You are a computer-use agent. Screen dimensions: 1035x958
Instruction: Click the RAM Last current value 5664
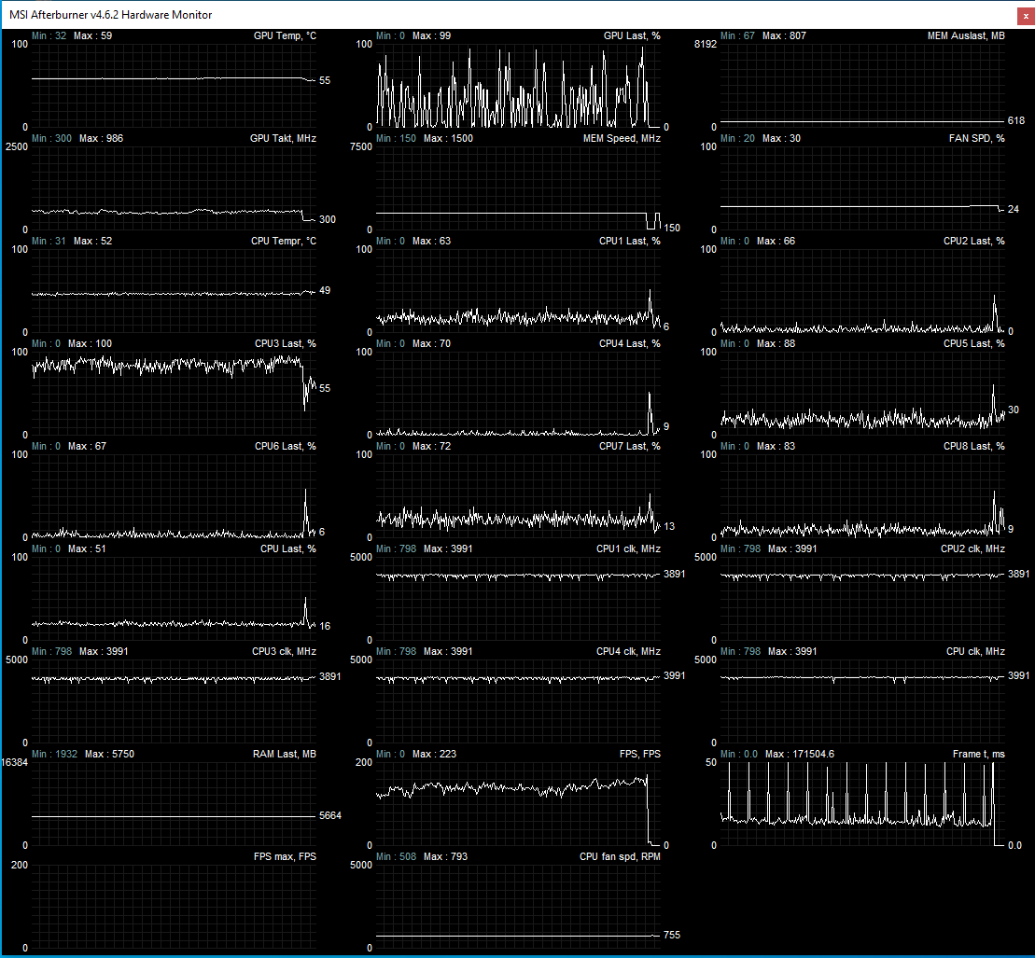(x=330, y=815)
